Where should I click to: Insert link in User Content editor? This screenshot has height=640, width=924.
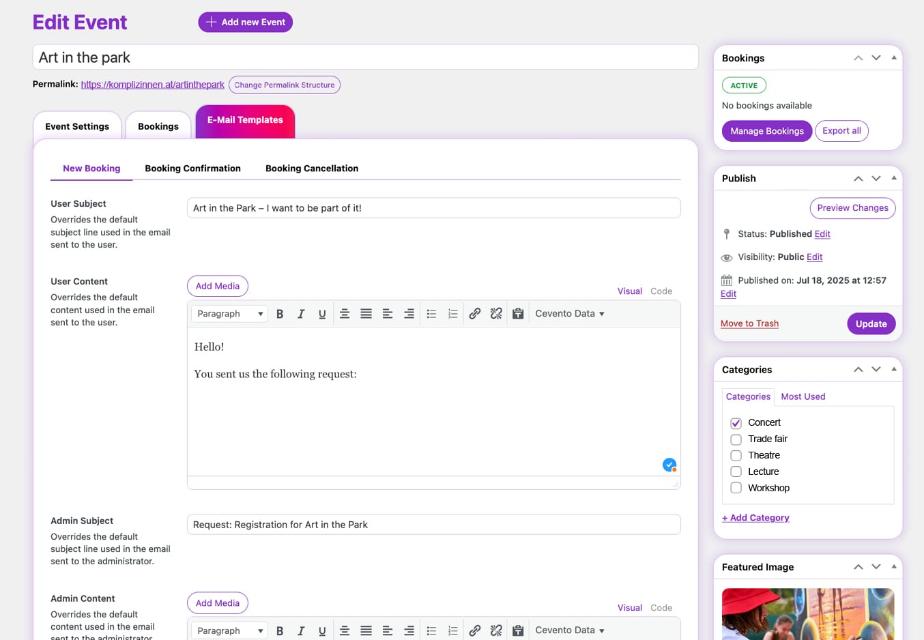475,314
